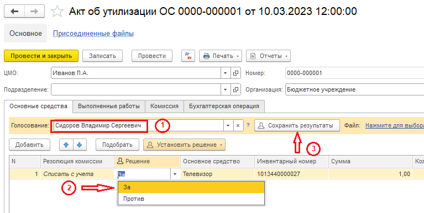Open the Присоединенные файлы link

click(x=93, y=34)
